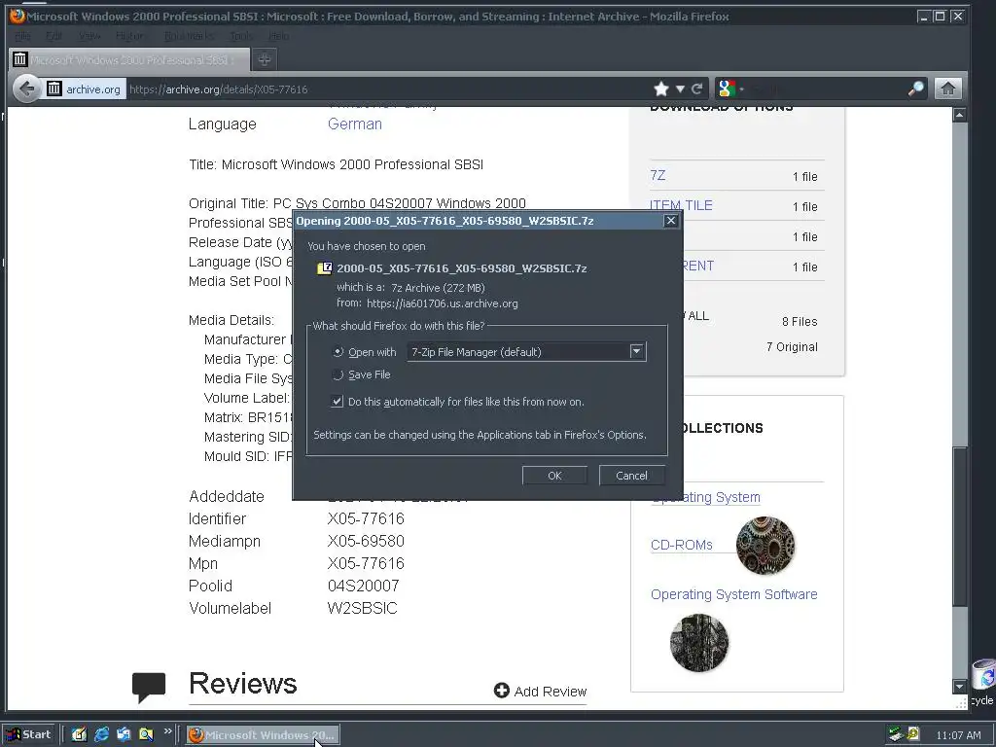996x747 pixels.
Task: Open the History menu
Action: (x=130, y=36)
